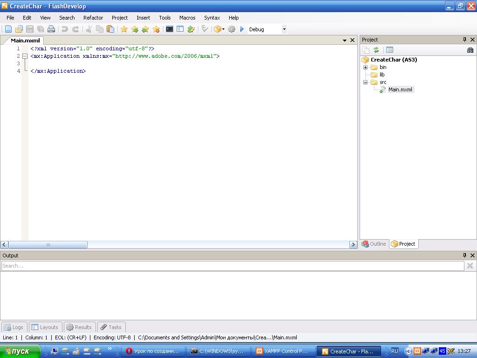Switch to the Tasks tab
The height and width of the screenshot is (358, 477).
[x=111, y=327]
